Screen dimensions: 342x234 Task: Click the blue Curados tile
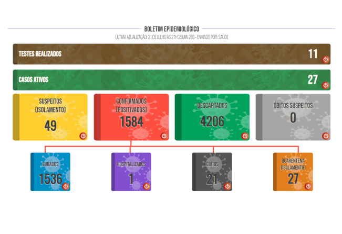[x=50, y=172]
